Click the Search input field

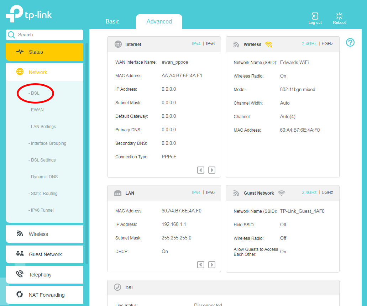pyautogui.click(x=44, y=35)
